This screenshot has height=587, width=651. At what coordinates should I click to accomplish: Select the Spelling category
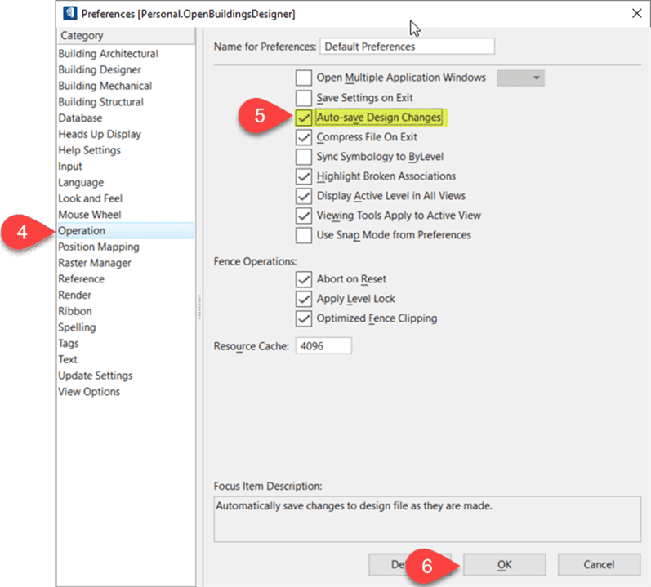click(x=126, y=327)
